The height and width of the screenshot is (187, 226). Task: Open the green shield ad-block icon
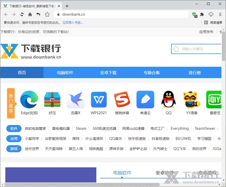195,15
